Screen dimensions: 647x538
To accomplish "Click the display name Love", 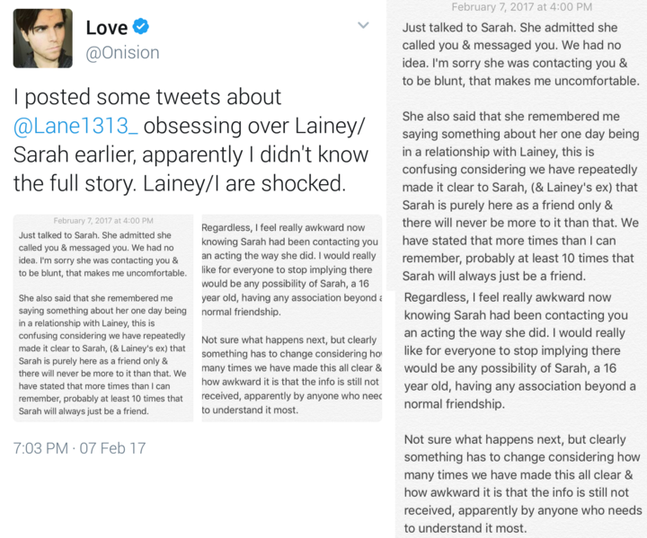I will (106, 28).
